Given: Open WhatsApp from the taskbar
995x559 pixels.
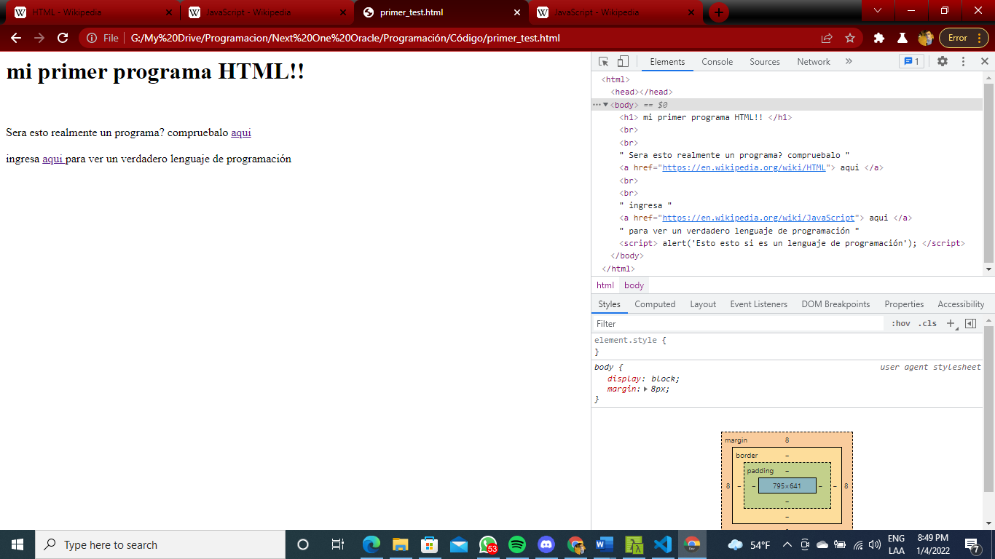Looking at the screenshot, I should coord(487,544).
